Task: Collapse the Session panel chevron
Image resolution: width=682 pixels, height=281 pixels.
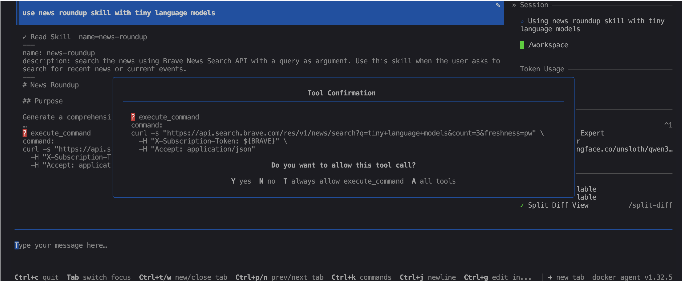Action: point(514,5)
